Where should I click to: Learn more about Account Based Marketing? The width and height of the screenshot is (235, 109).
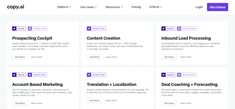click(x=36, y=103)
